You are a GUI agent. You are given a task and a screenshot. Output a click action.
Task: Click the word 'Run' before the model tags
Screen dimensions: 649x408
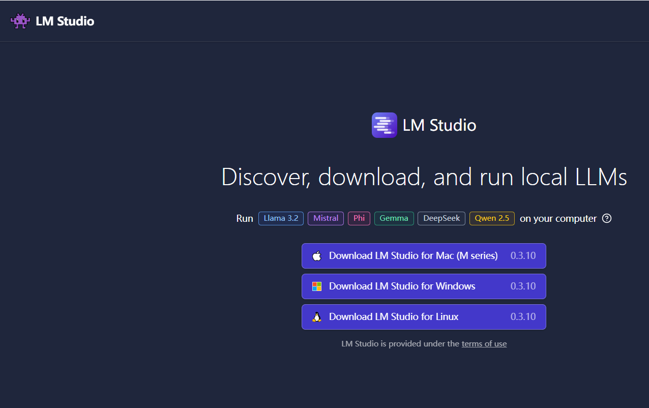coord(245,219)
